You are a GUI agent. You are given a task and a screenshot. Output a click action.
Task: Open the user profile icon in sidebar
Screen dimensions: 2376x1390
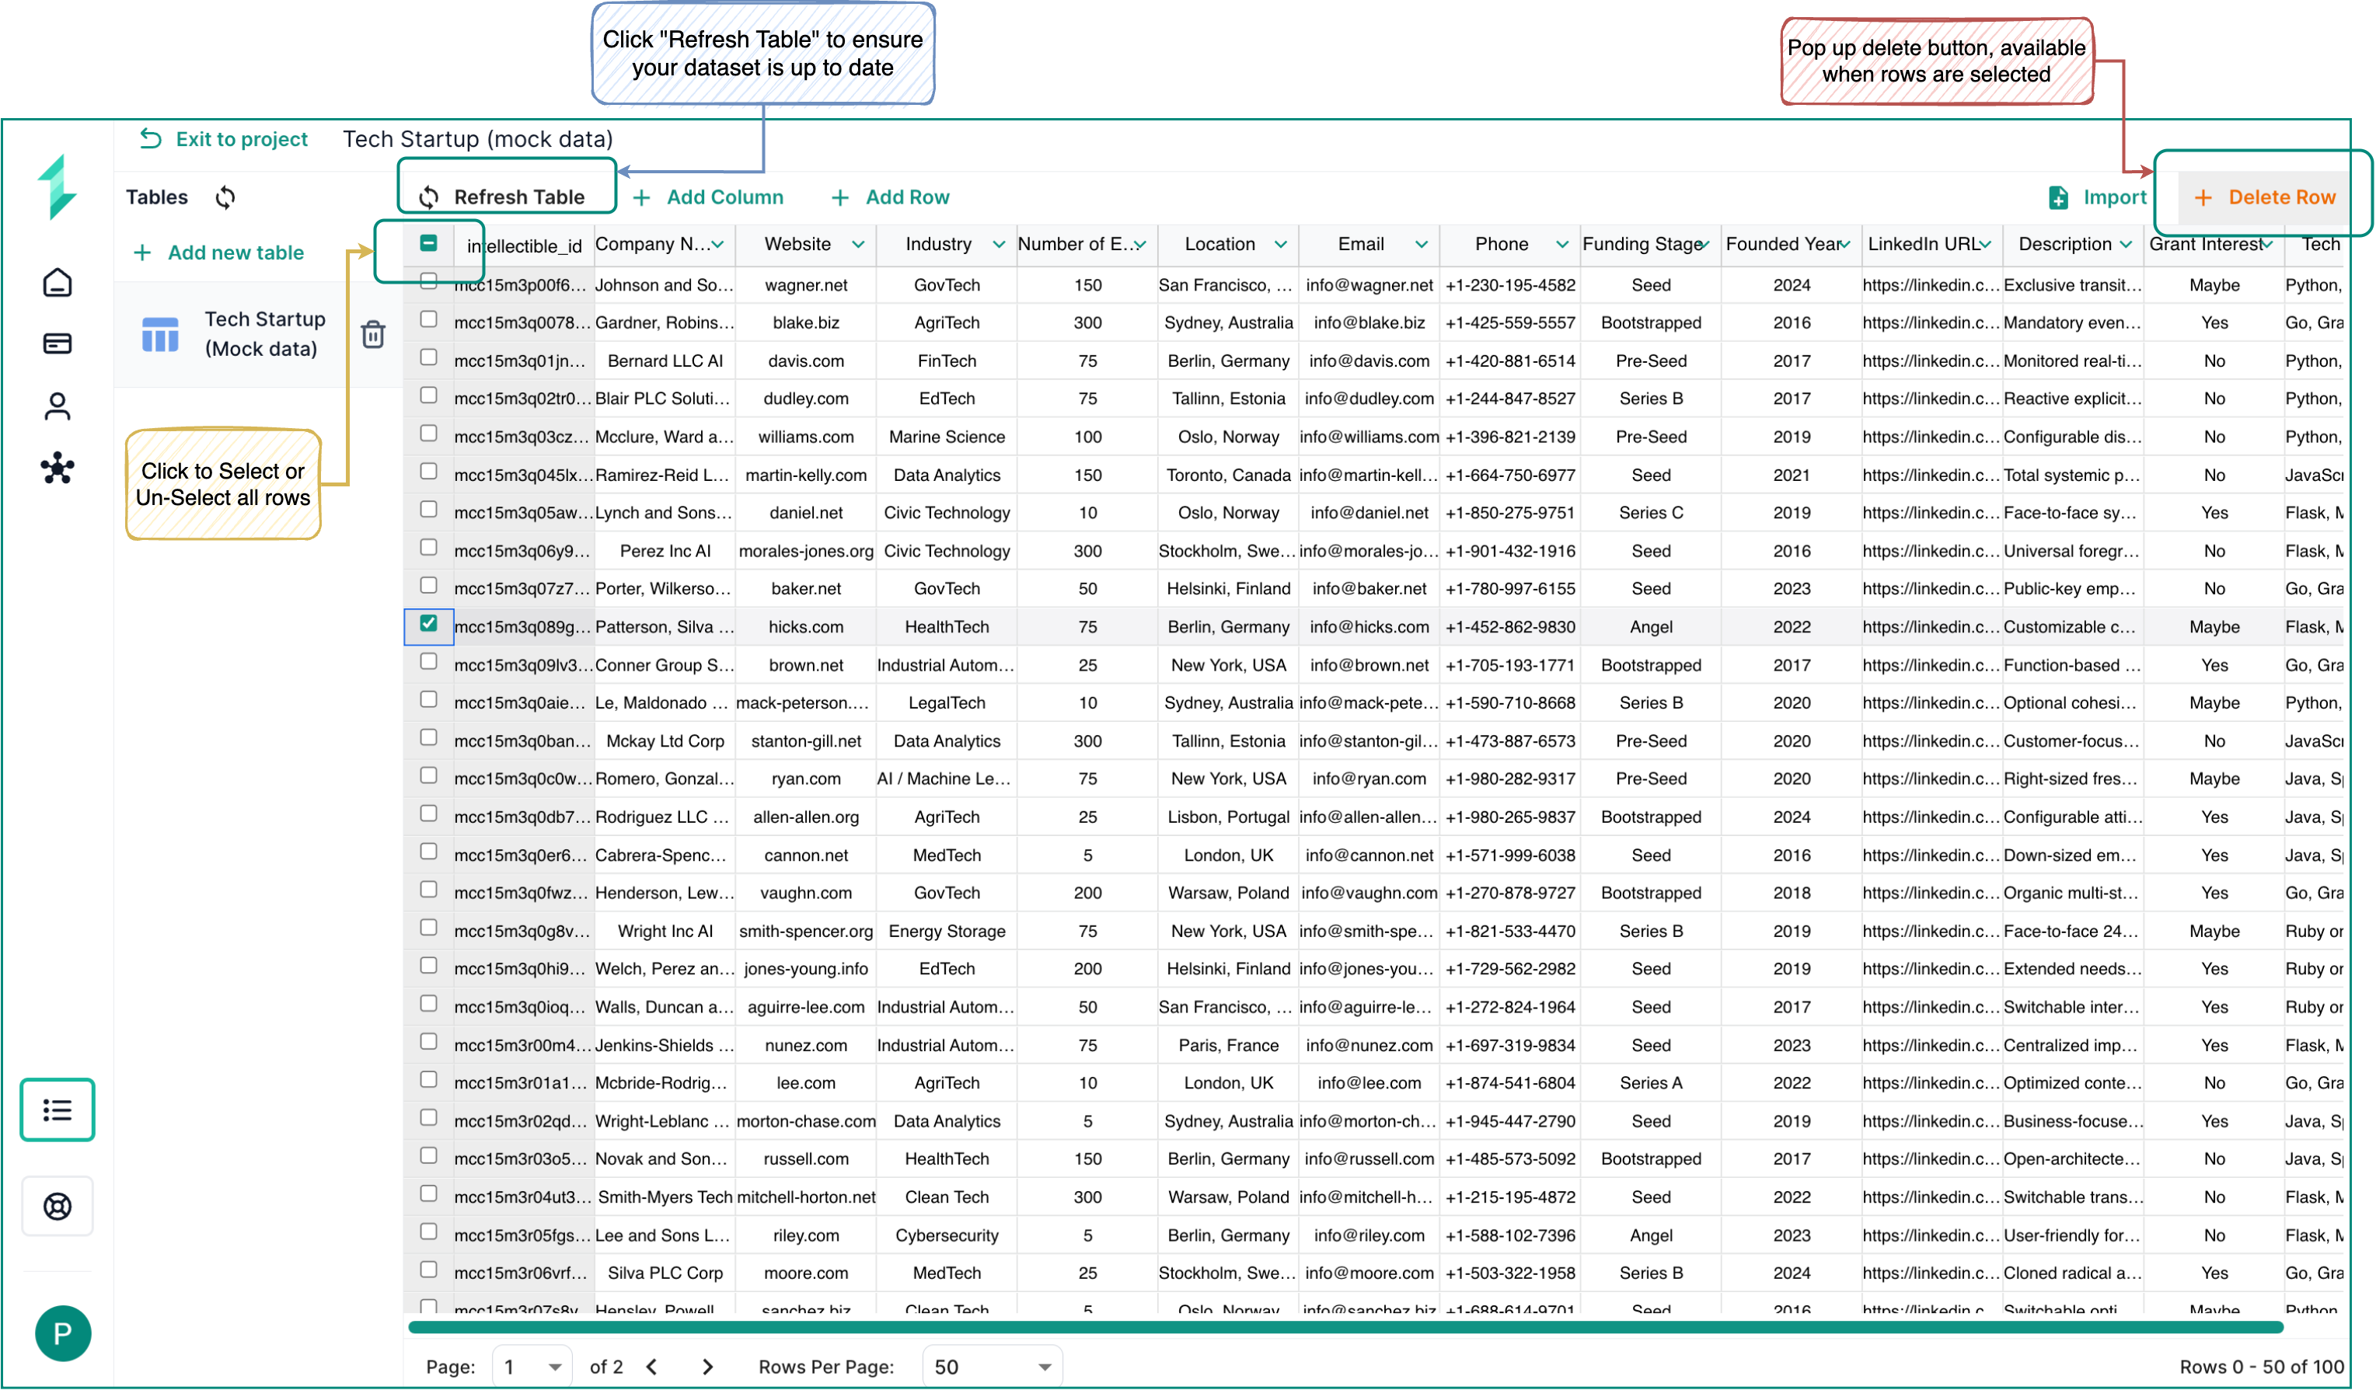coord(58,406)
